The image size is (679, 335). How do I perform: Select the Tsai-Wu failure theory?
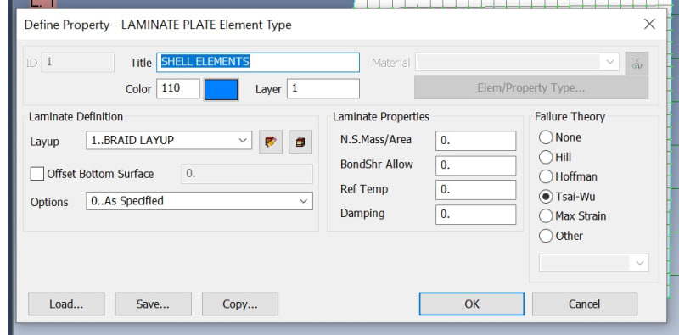546,197
